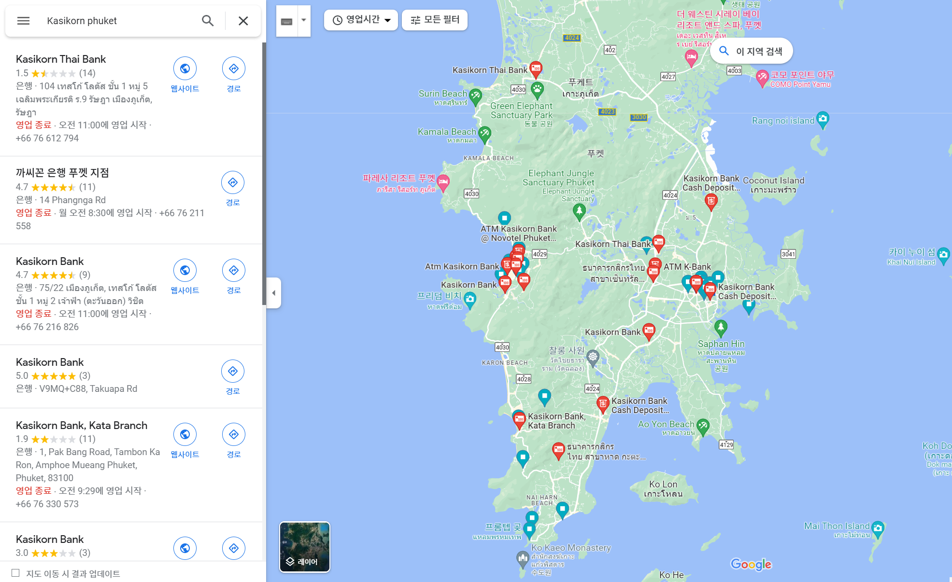Click the magnifier search icon

pyautogui.click(x=208, y=21)
